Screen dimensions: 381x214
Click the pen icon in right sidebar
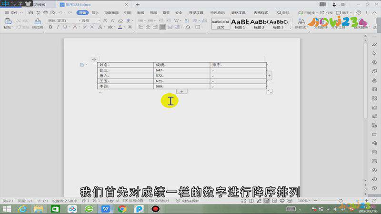tap(374, 44)
